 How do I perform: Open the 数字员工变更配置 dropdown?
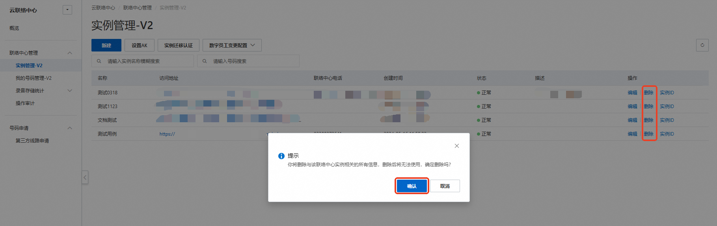[232, 45]
